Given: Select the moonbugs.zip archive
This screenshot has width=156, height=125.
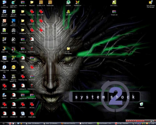Looking at the screenshot, I should point(32,96).
